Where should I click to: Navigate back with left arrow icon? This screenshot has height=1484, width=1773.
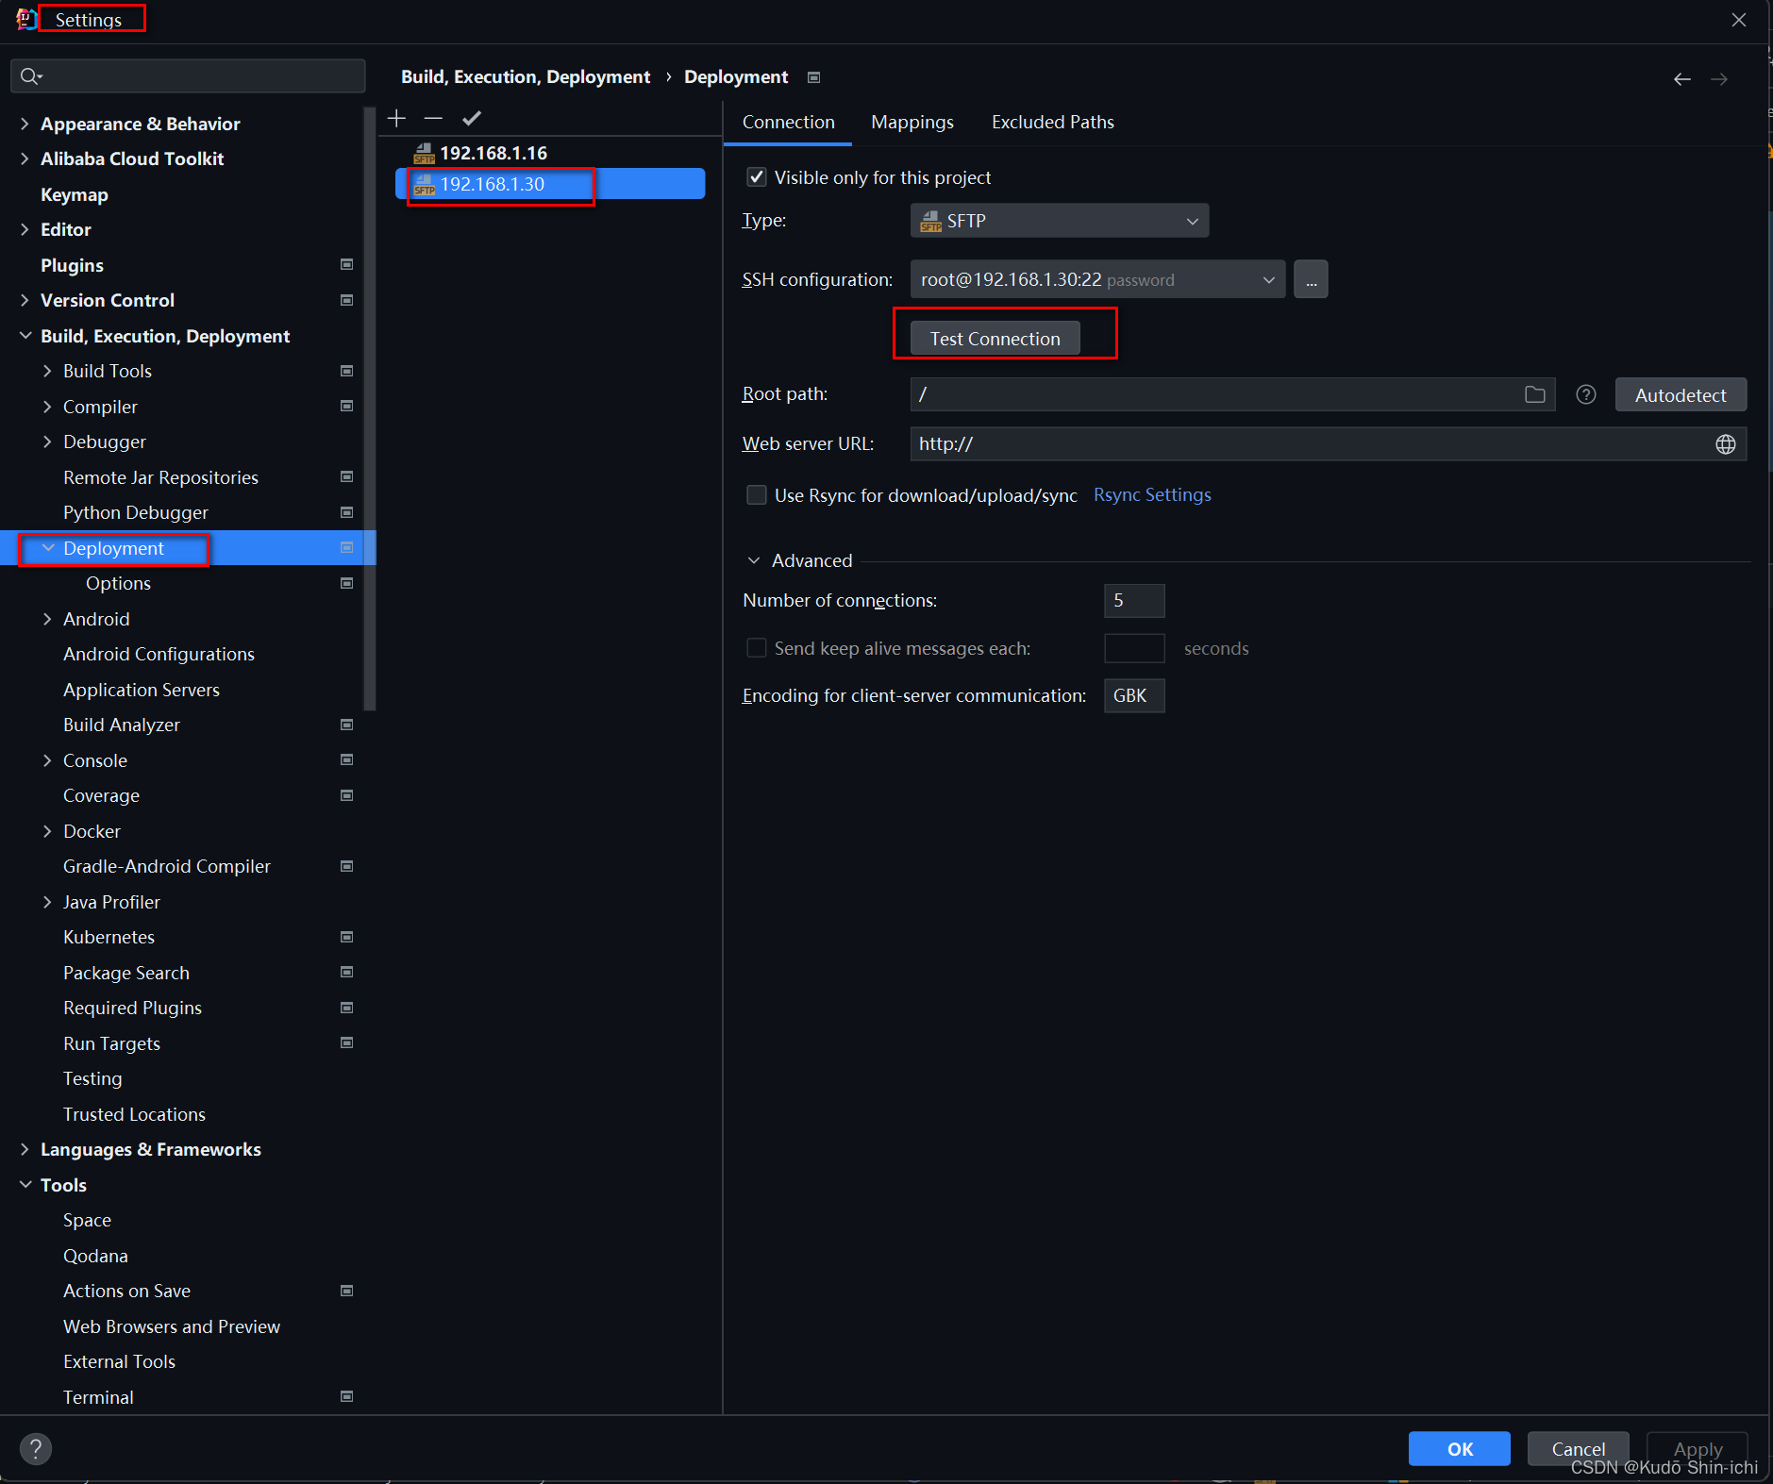click(1681, 79)
